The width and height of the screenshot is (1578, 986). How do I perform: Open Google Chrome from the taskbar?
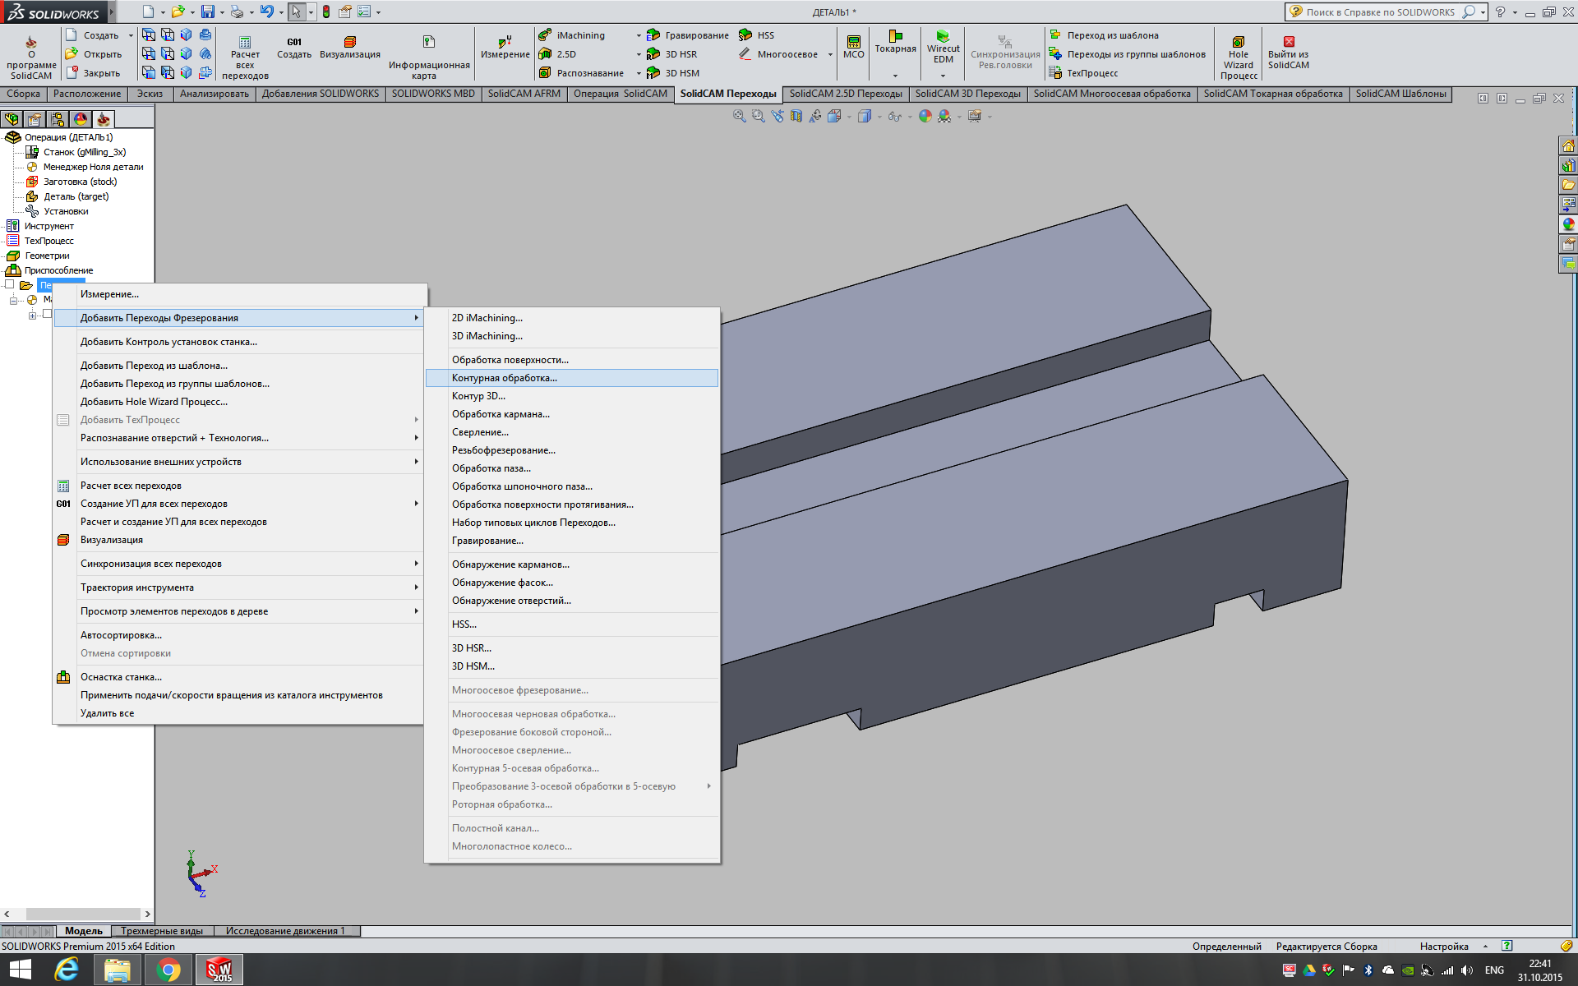click(168, 970)
